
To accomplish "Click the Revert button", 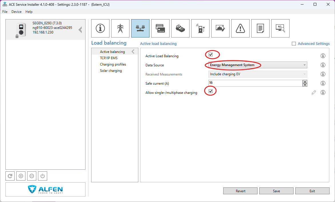I will (240, 191).
